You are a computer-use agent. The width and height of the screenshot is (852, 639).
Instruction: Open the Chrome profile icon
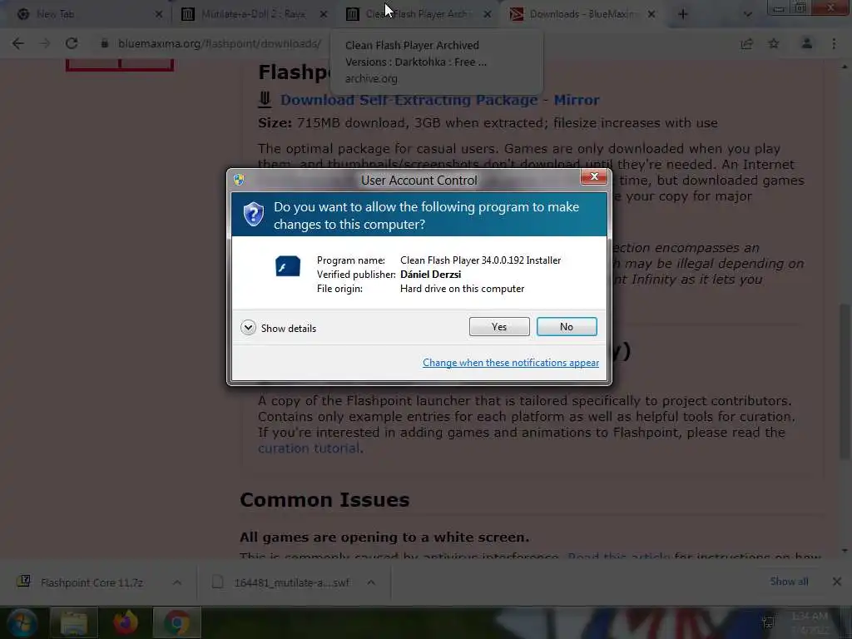click(807, 43)
